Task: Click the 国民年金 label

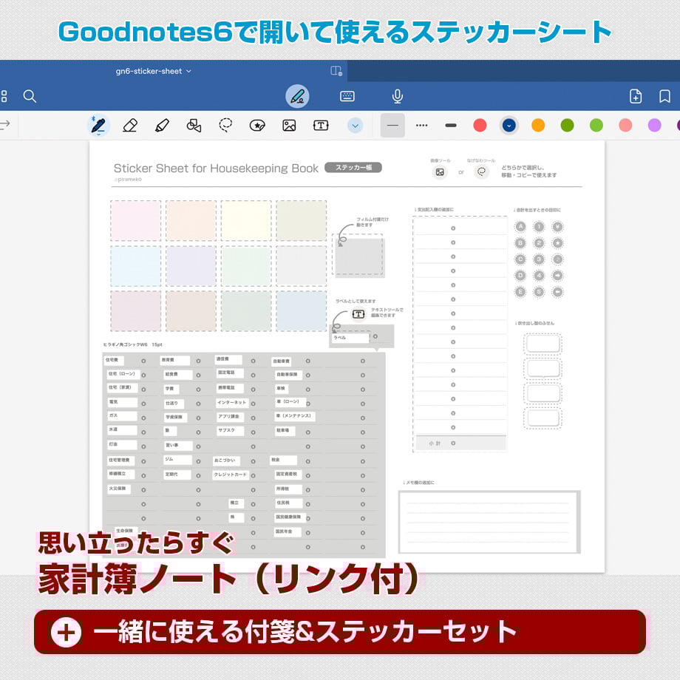Action: pyautogui.click(x=288, y=531)
